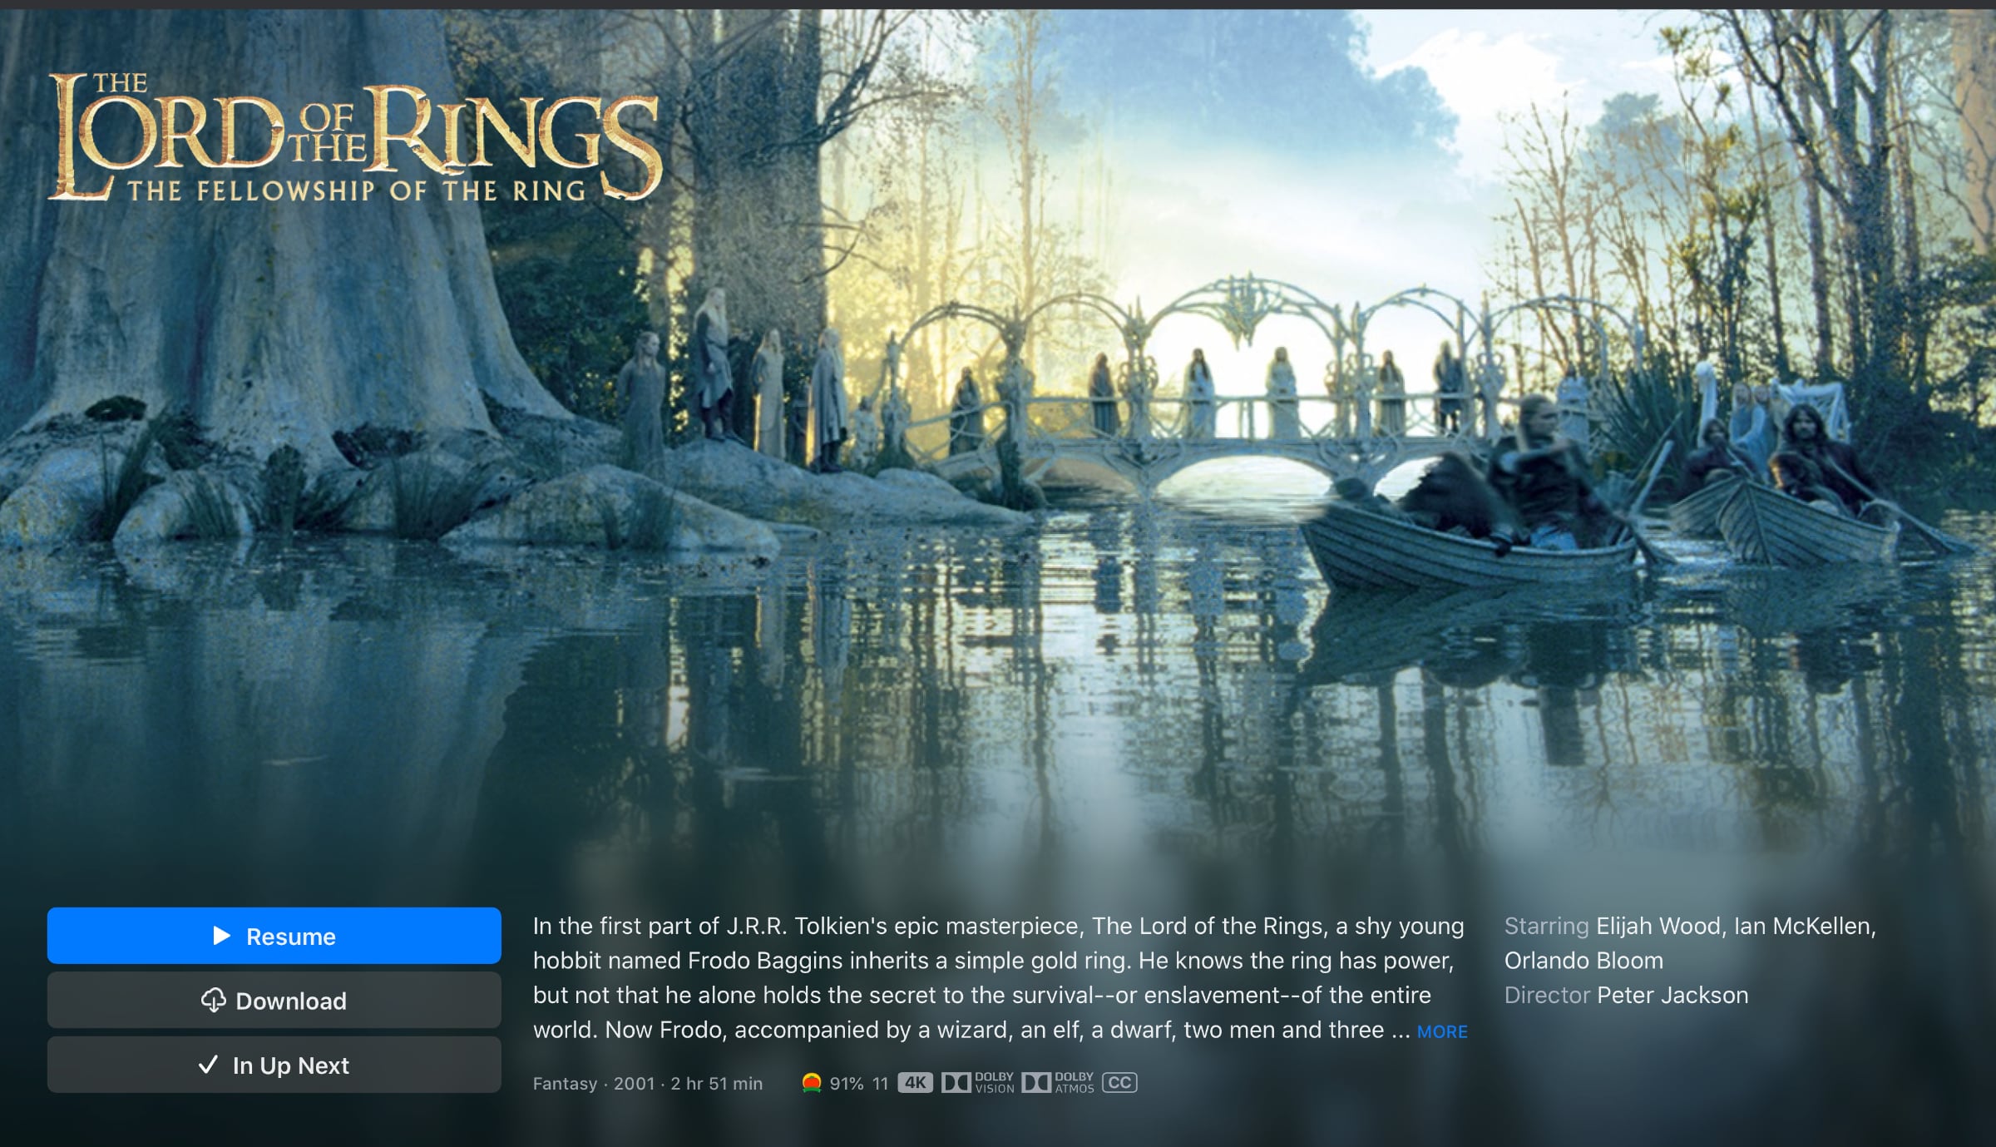Screen dimensions: 1996x1147
Task: Open director Peter Jackson's page
Action: click(1672, 995)
